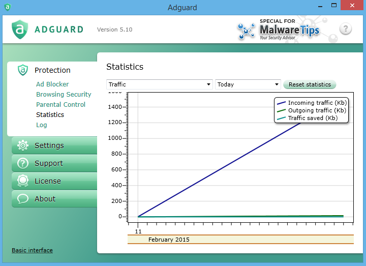Click the blue incoming traffic line on chart
This screenshot has height=266, width=366.
220,169
